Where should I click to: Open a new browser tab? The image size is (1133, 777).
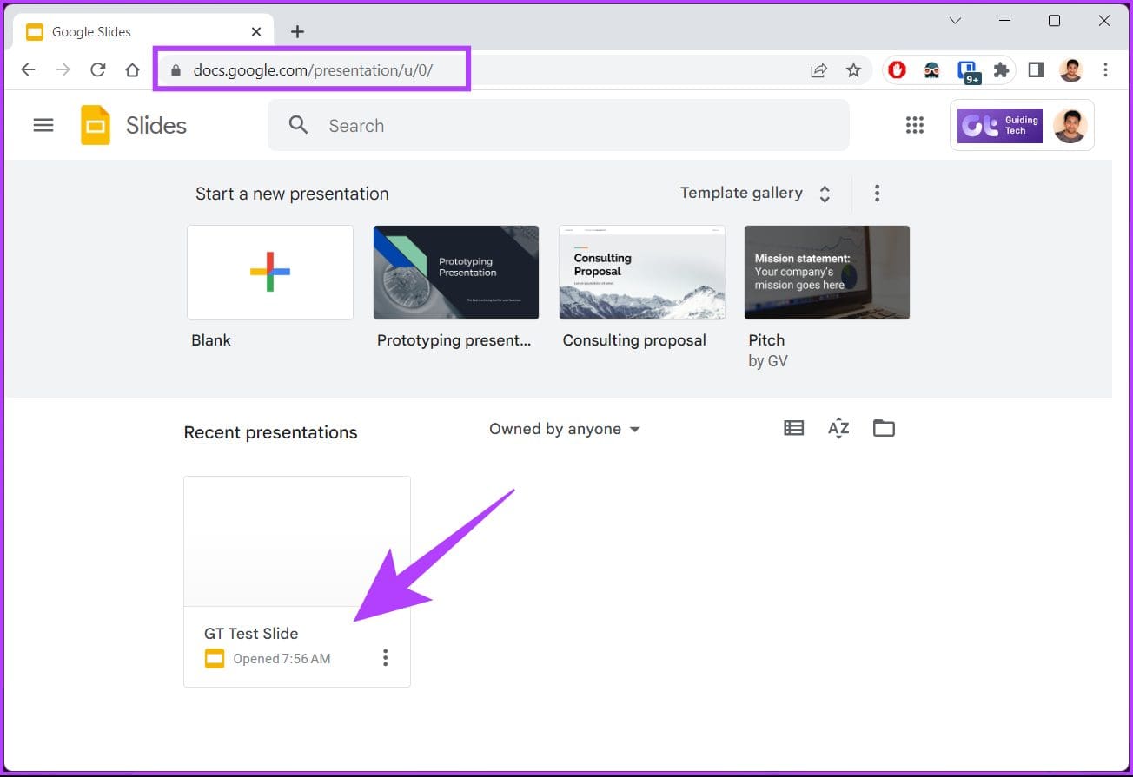click(x=297, y=32)
